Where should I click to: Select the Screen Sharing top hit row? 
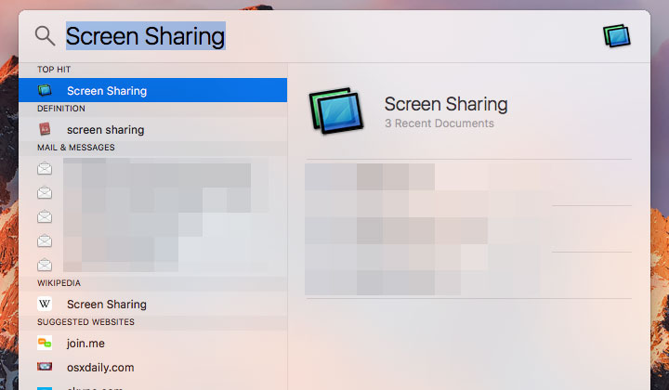[x=152, y=90]
